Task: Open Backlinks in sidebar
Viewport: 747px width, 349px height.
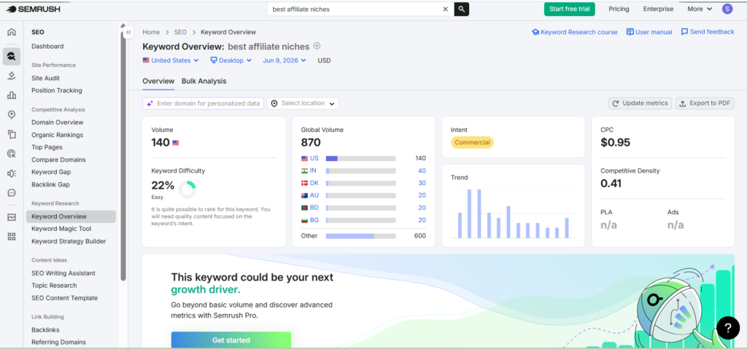Action: point(45,329)
